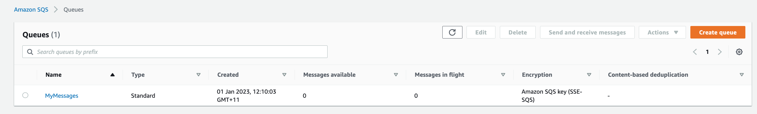Click Amazon SQS breadcrumb link

tap(31, 10)
